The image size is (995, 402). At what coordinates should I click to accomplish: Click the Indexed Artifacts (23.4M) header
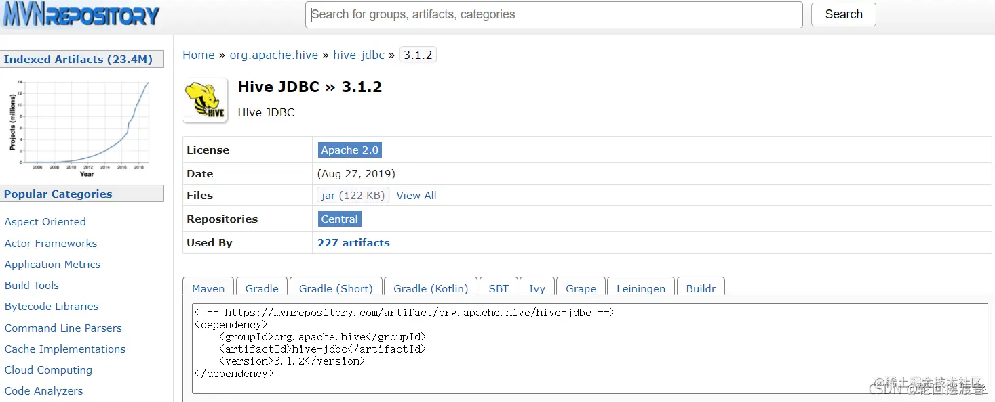[x=82, y=59]
